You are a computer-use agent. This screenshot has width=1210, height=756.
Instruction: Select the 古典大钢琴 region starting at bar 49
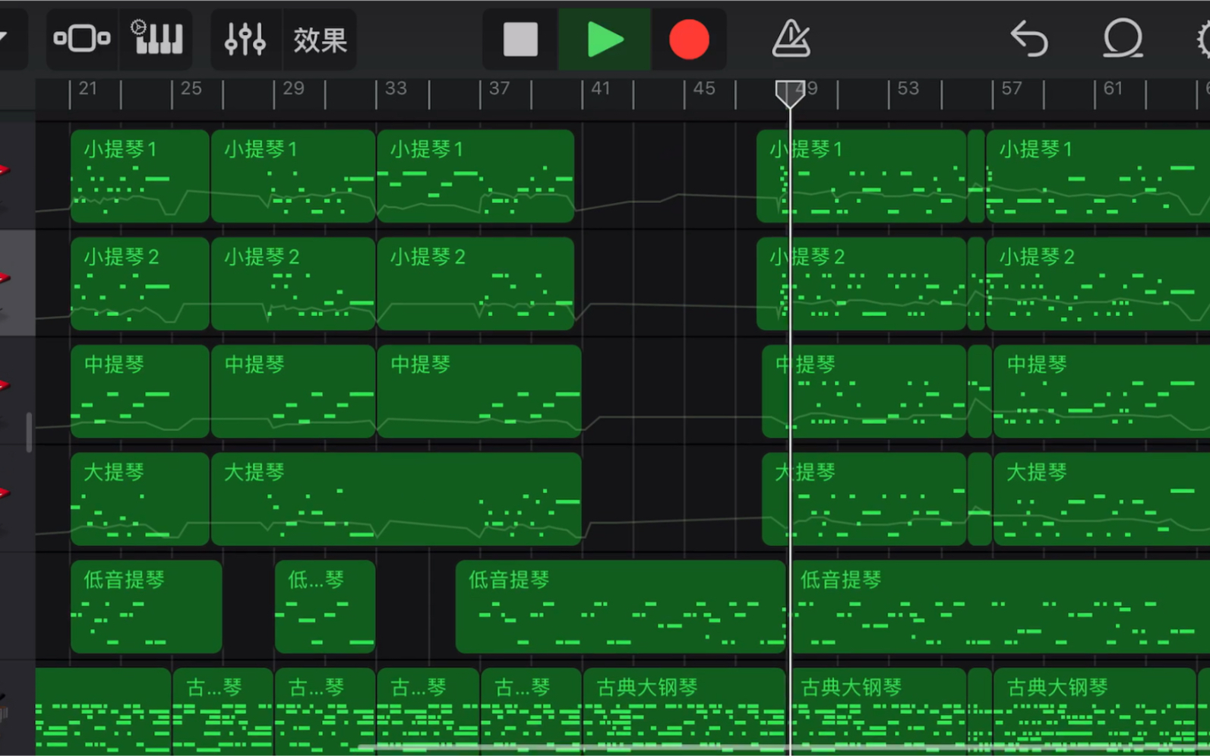pyautogui.click(x=878, y=711)
